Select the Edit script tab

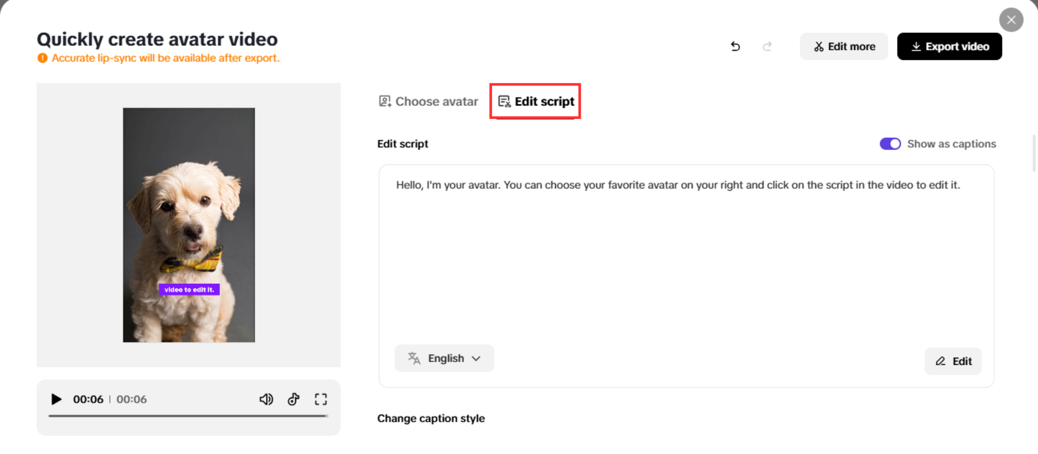[536, 102]
